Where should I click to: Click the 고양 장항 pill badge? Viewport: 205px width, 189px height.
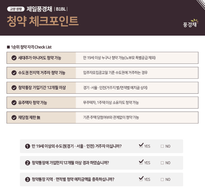point(16,9)
